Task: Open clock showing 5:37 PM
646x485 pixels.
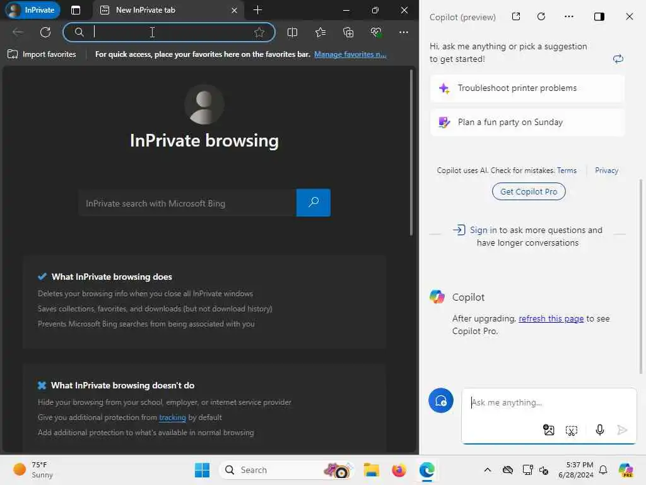Action: tap(576, 470)
